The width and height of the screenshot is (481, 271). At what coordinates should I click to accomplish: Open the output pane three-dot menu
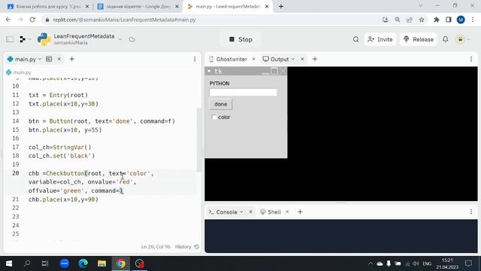tap(471, 59)
